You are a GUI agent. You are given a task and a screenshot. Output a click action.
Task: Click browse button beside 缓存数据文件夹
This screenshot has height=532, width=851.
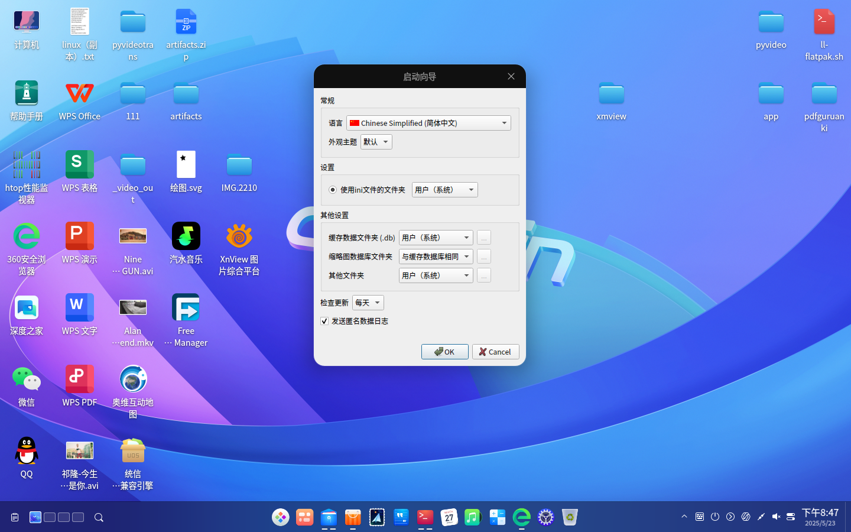[x=484, y=238]
